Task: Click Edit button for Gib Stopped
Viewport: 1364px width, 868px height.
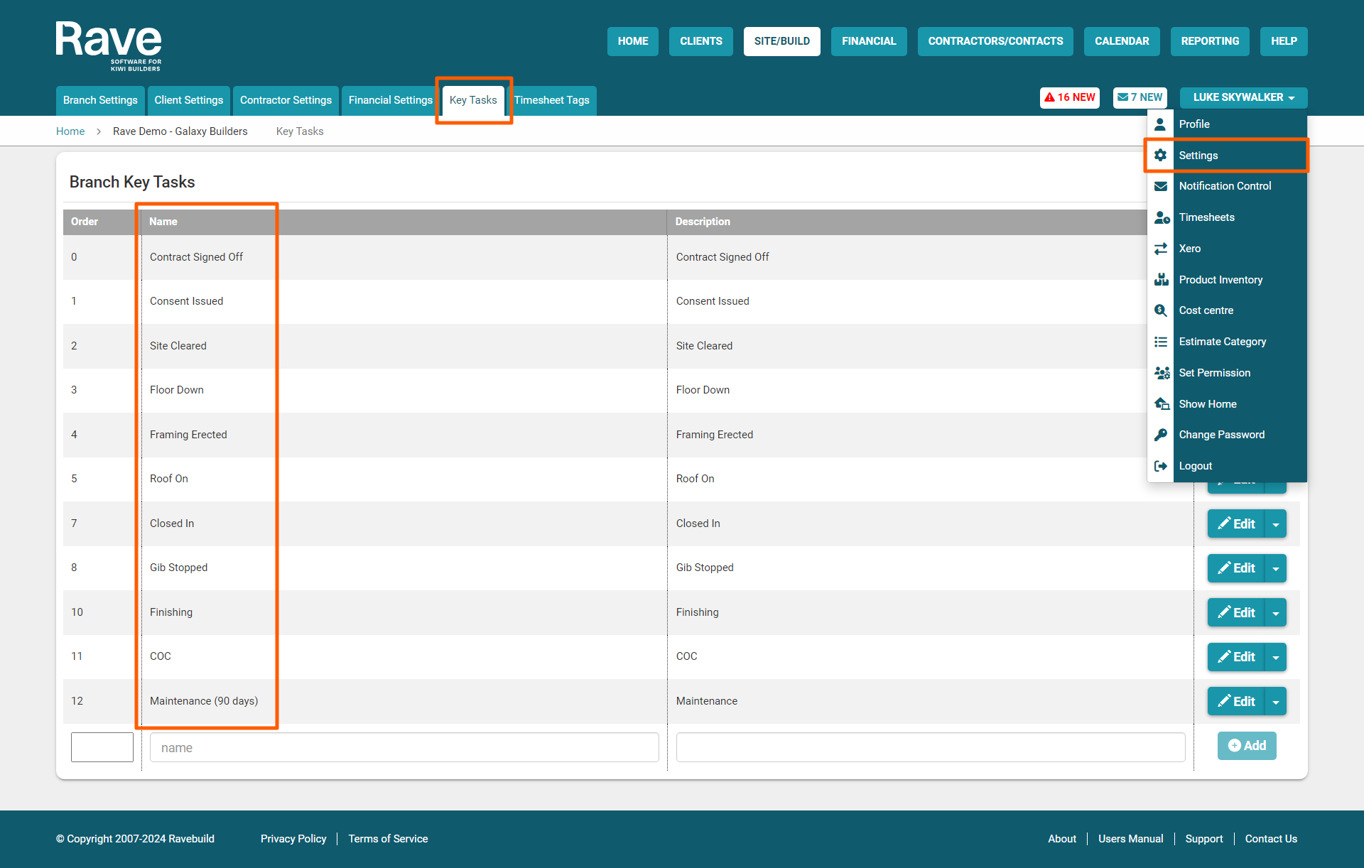Action: click(1236, 568)
